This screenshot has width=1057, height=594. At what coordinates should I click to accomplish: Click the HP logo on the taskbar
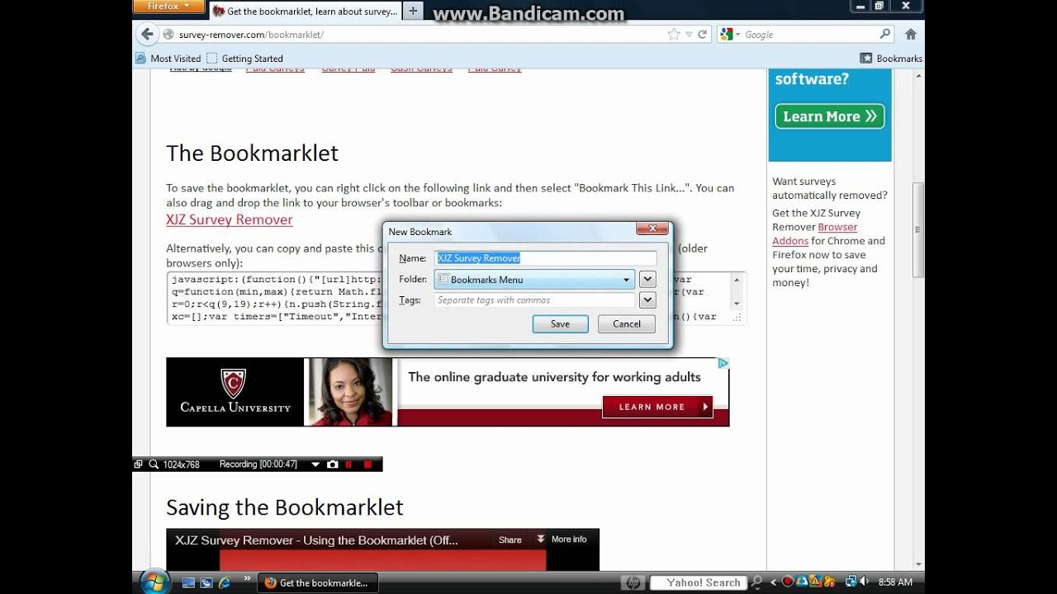click(x=633, y=582)
